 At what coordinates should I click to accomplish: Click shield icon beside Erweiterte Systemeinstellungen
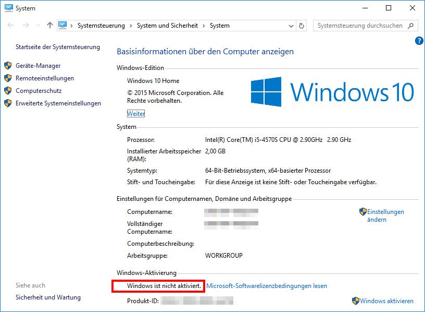tap(8, 103)
